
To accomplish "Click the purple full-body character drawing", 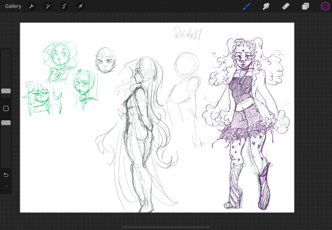I will [x=247, y=123].
